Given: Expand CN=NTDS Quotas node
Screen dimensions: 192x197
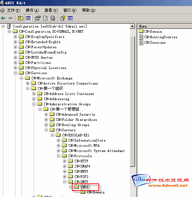Looking at the screenshot, I should click(15, 57).
